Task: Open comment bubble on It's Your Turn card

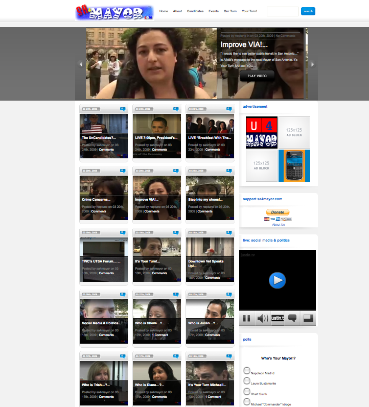Action: click(x=176, y=232)
